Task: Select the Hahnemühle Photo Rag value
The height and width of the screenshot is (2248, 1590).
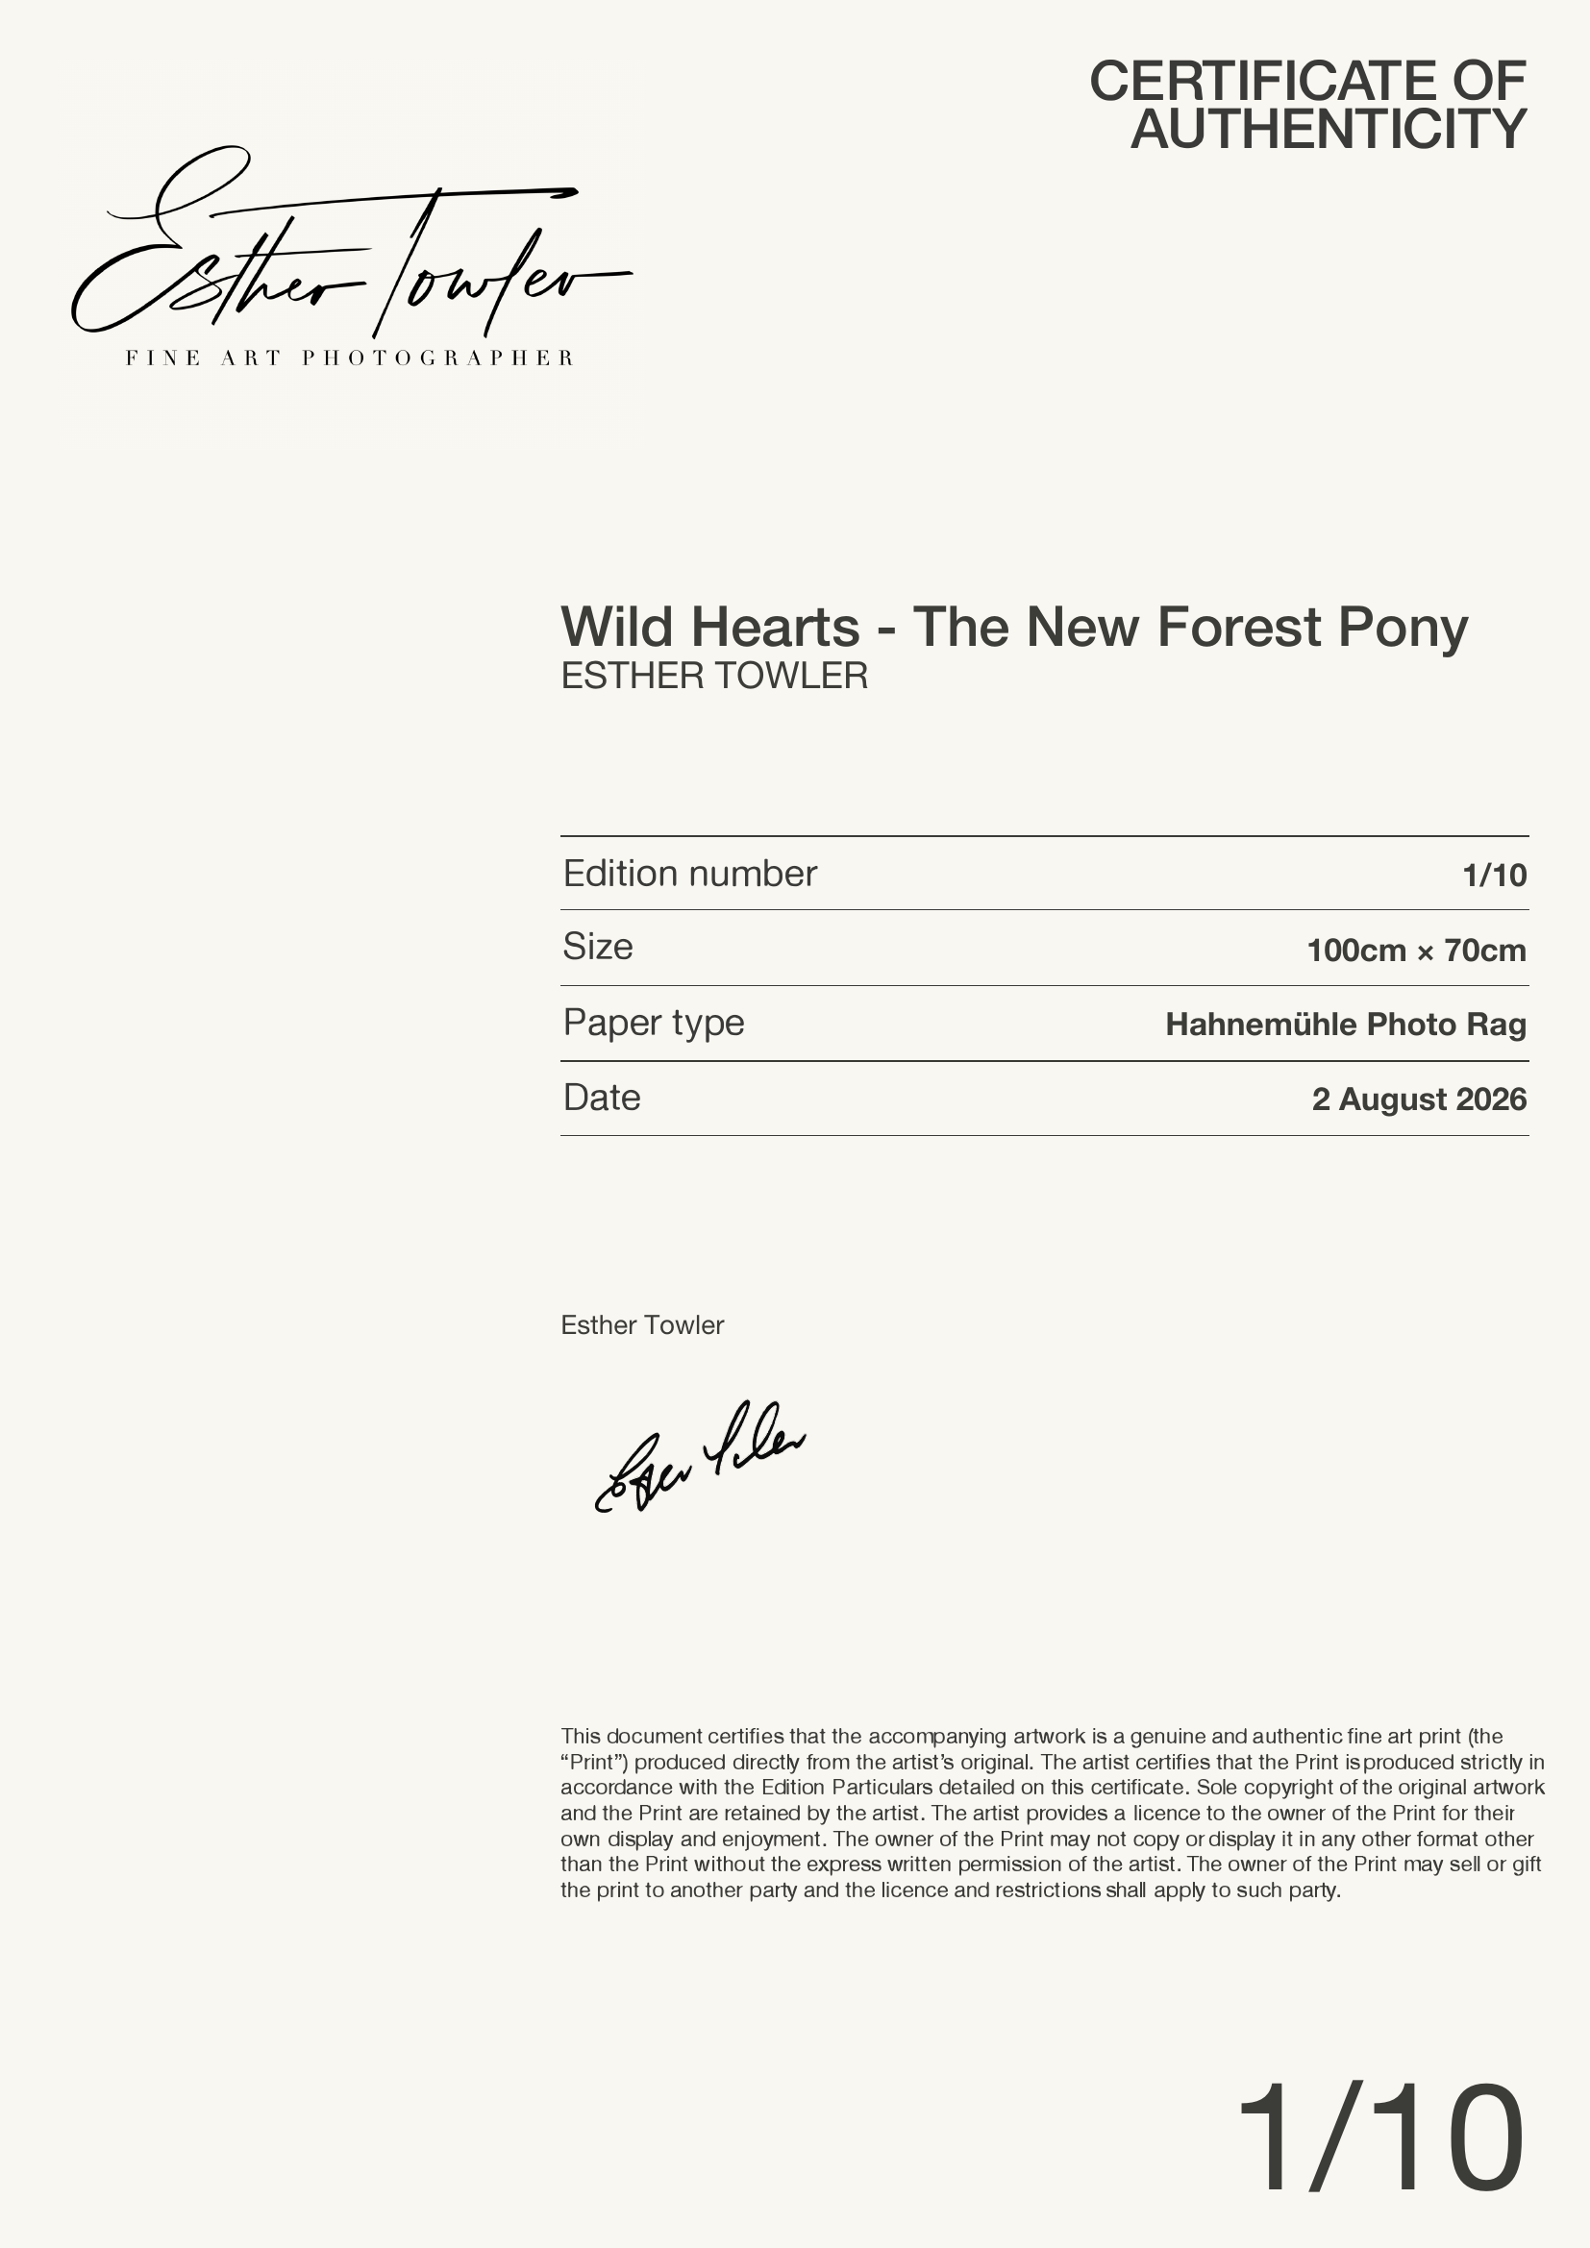Action: 1345,1025
